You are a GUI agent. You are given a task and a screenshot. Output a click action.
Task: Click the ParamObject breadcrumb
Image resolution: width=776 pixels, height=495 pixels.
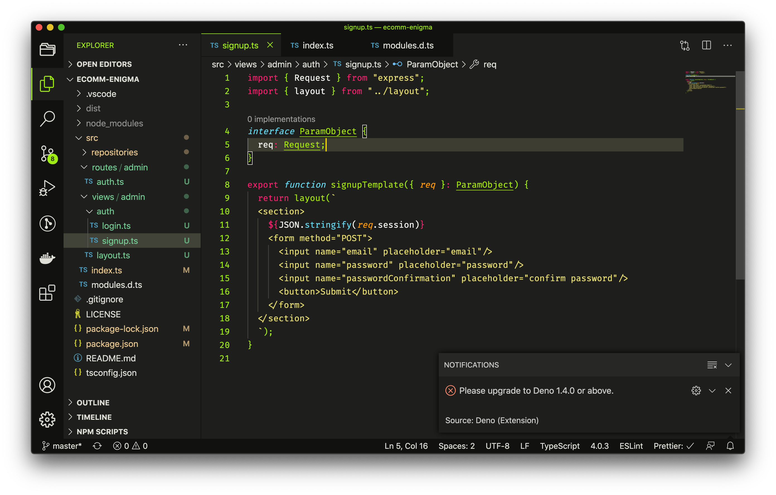(x=426, y=64)
